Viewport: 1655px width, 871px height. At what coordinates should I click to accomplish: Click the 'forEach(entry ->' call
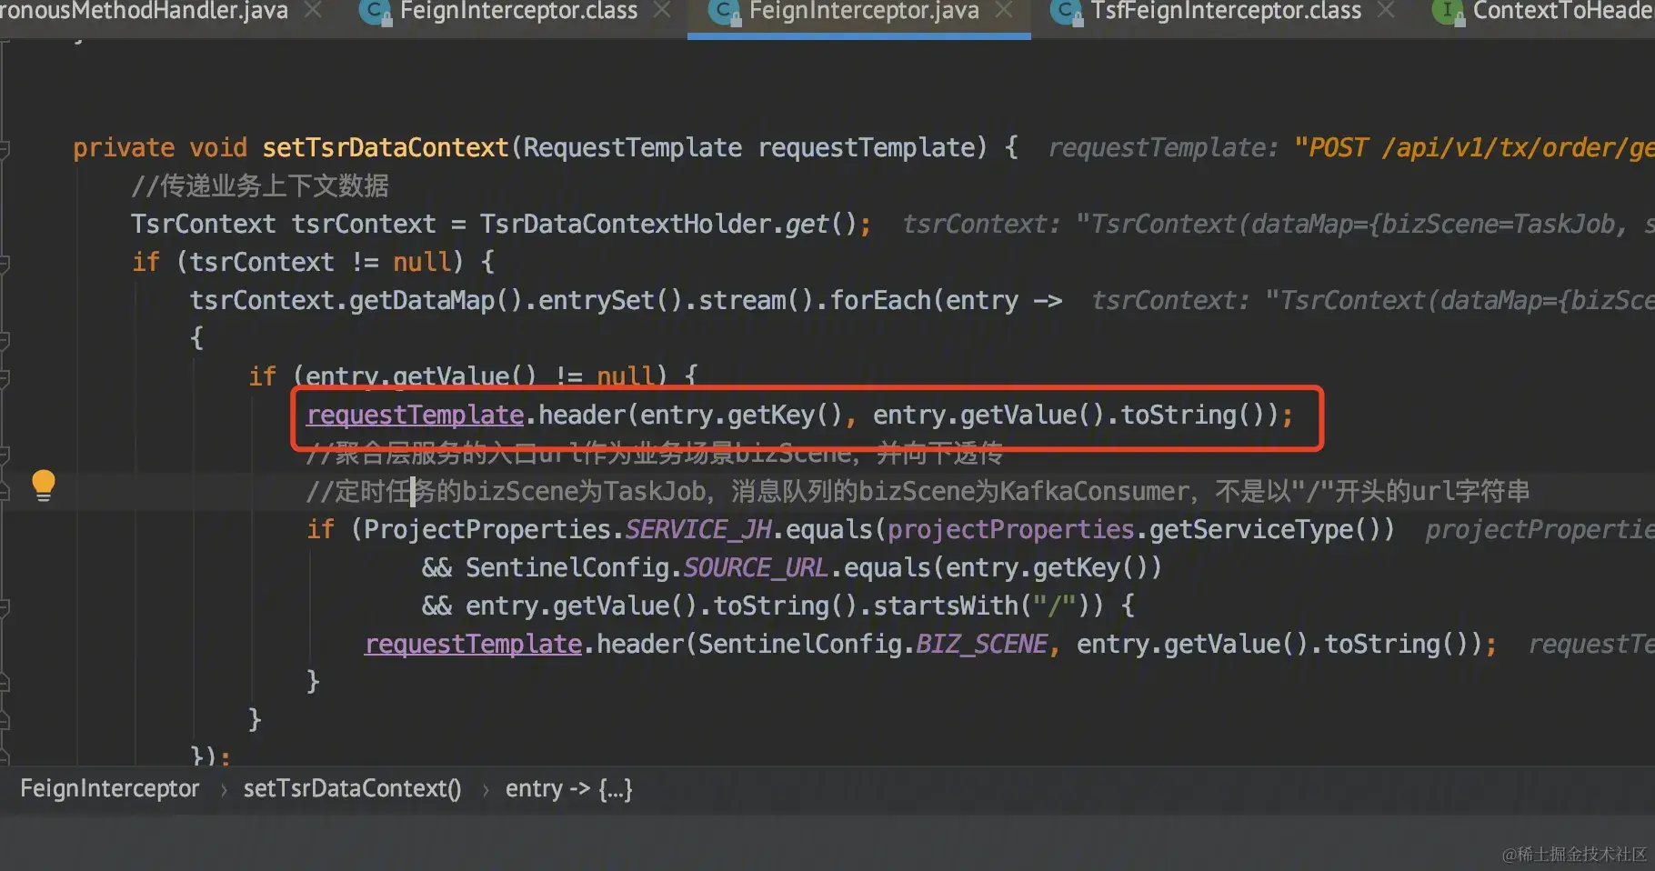946,300
